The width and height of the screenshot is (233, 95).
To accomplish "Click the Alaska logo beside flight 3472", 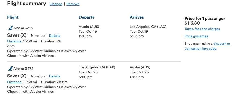I will [10, 69].
